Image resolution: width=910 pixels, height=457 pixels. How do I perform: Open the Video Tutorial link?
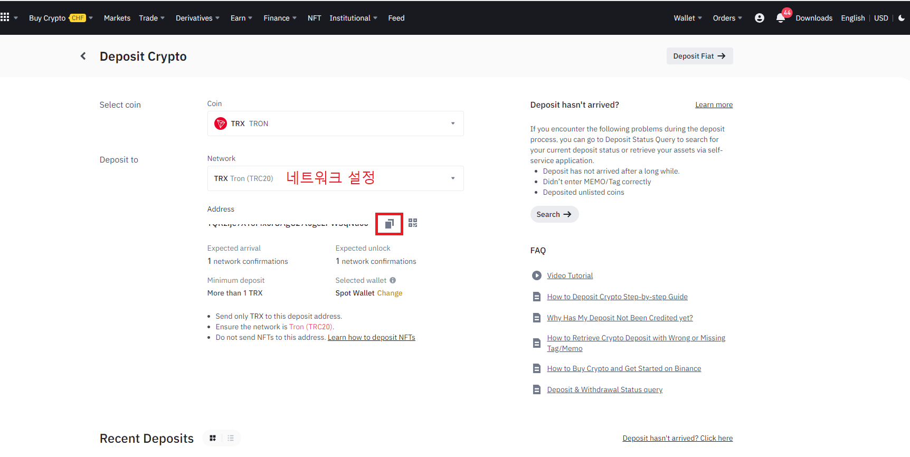point(570,275)
